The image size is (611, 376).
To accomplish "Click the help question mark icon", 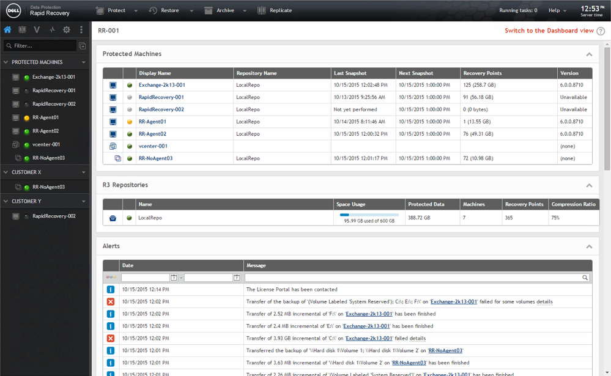I will pos(601,31).
